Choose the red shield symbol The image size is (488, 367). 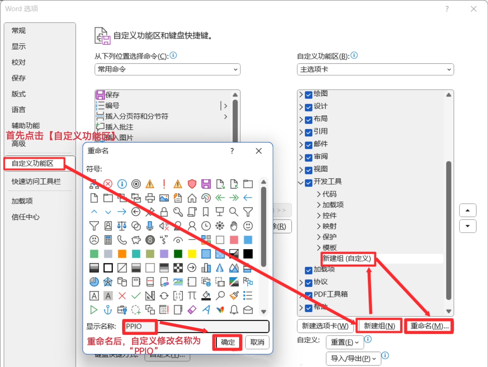tap(192, 184)
